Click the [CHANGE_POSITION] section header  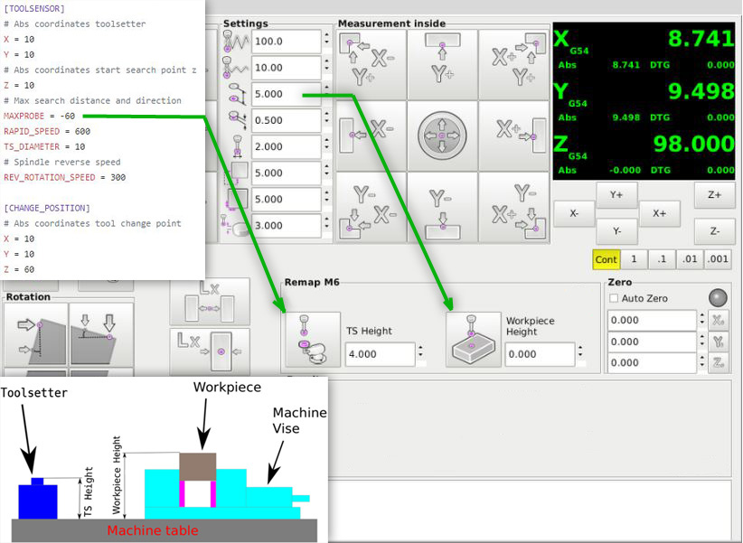[x=47, y=208]
